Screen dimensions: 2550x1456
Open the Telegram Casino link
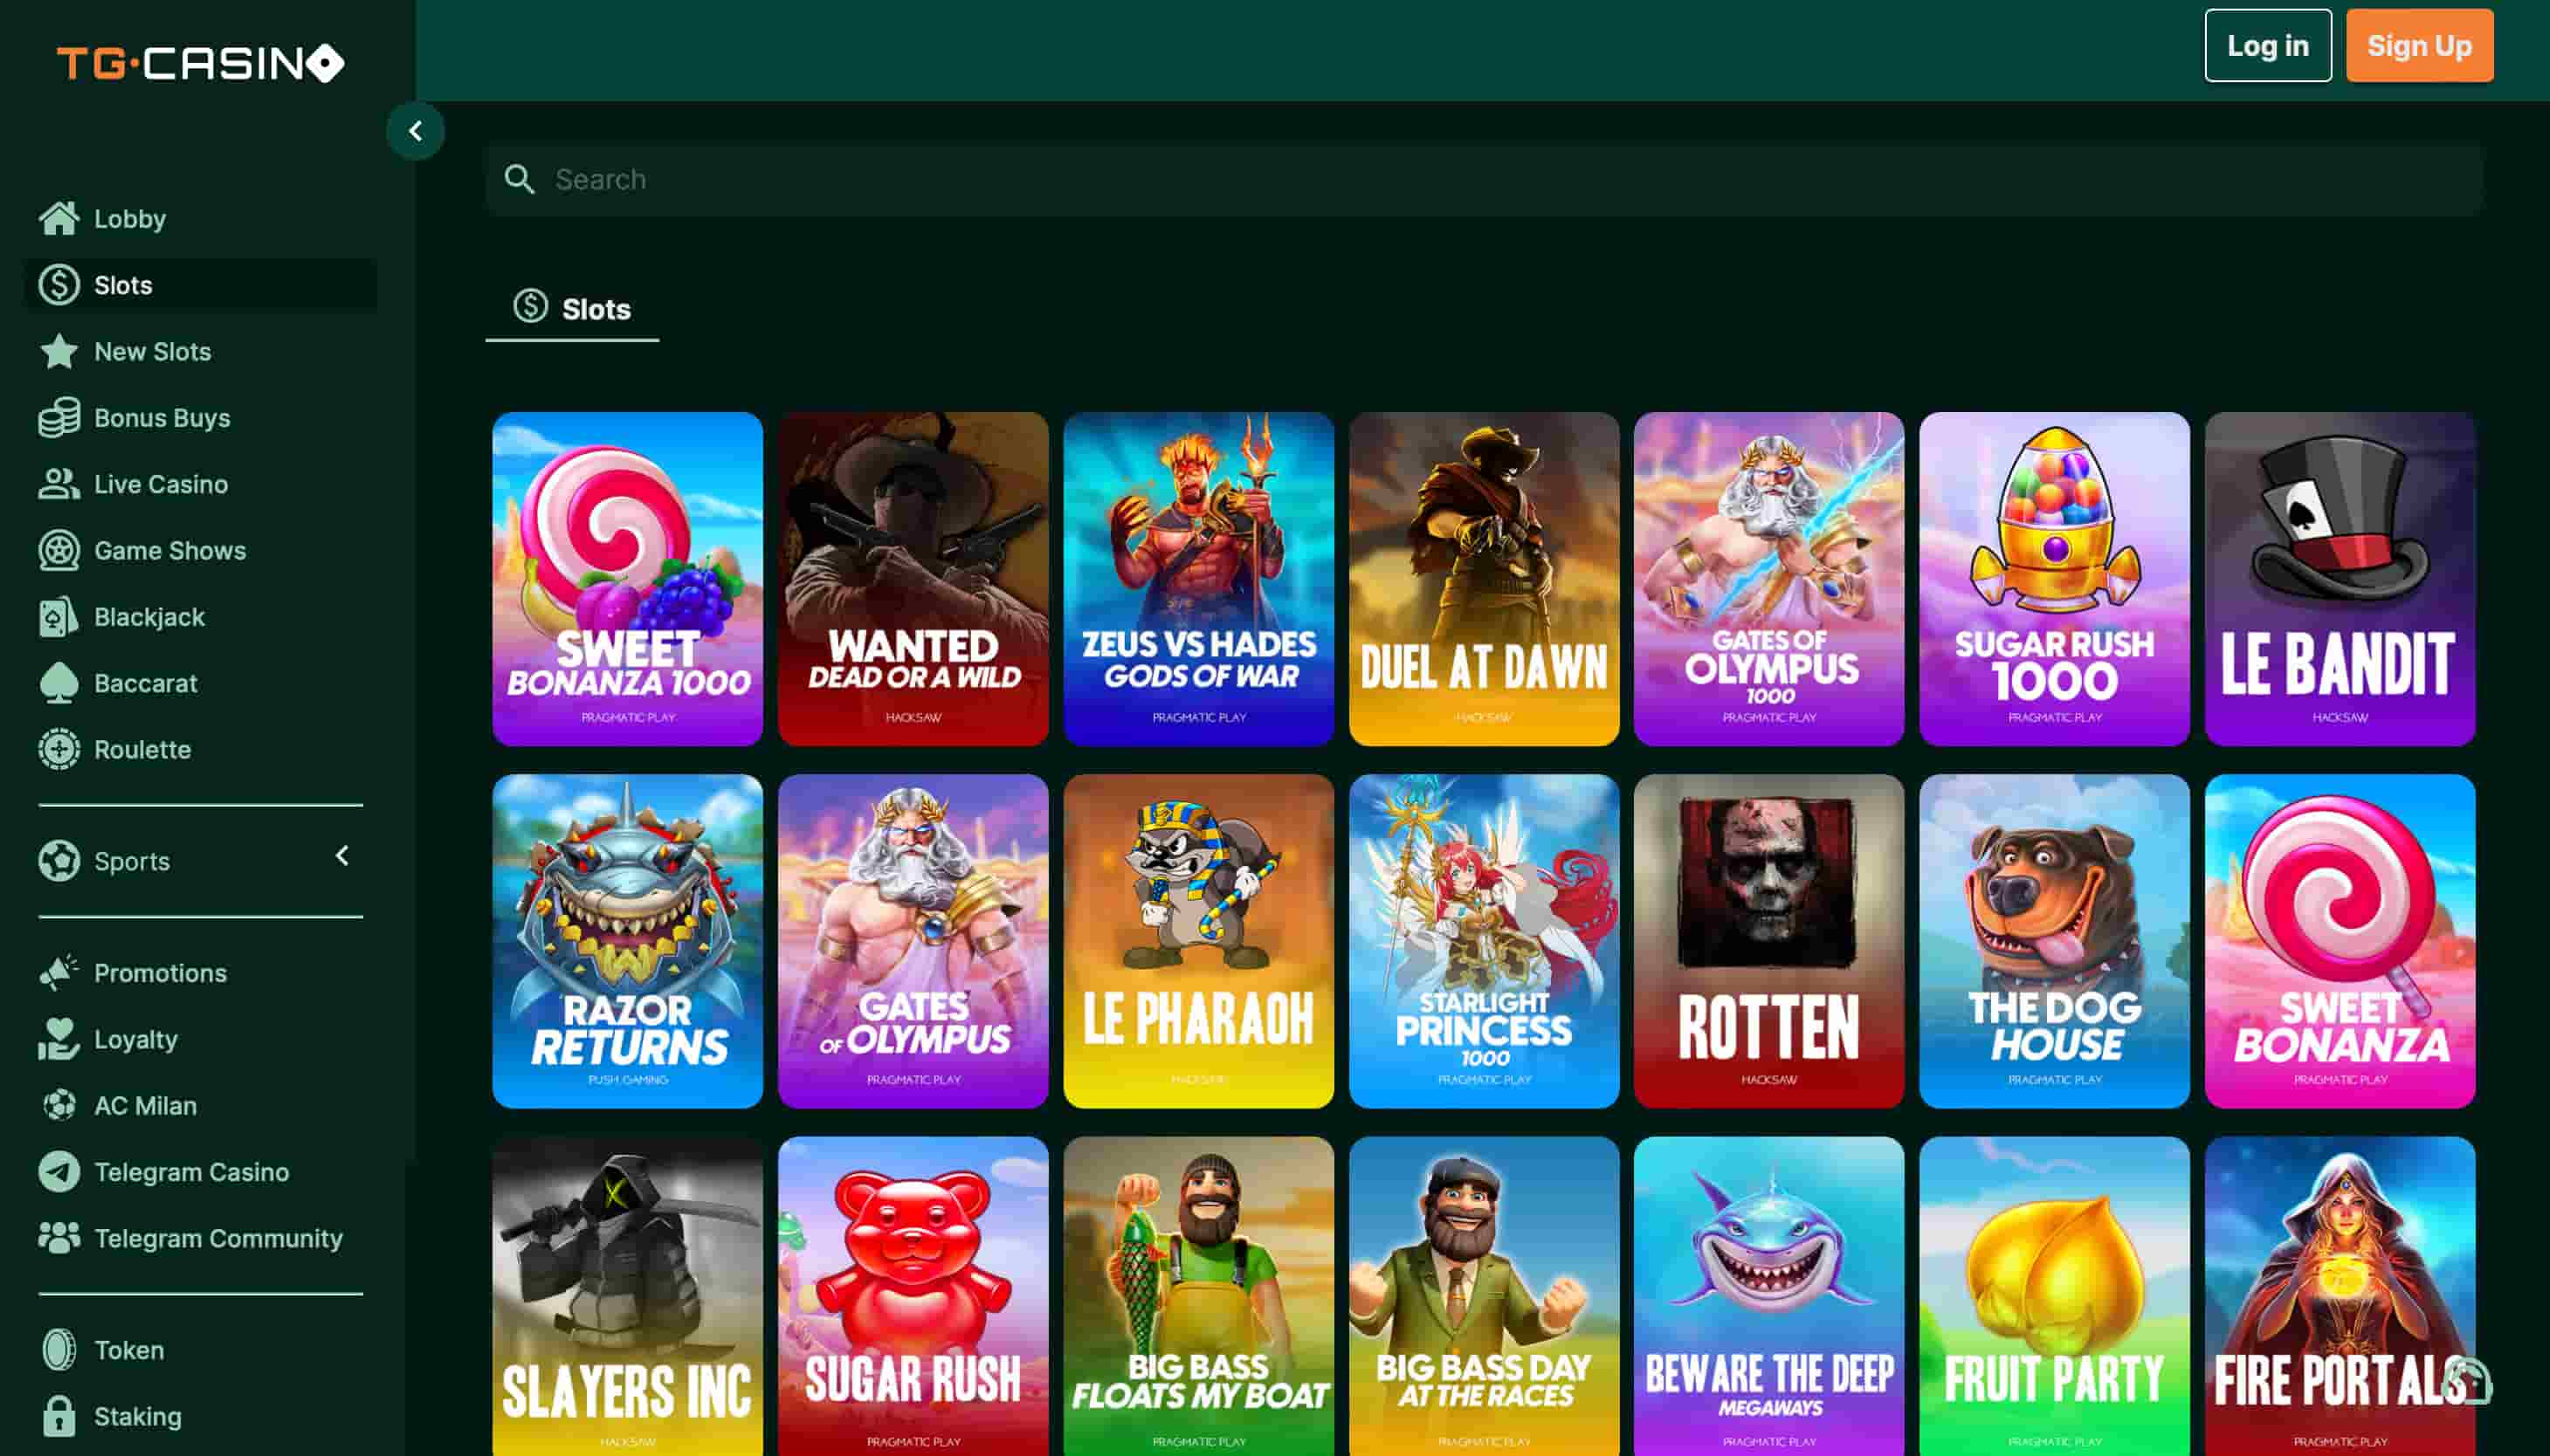click(x=191, y=1171)
